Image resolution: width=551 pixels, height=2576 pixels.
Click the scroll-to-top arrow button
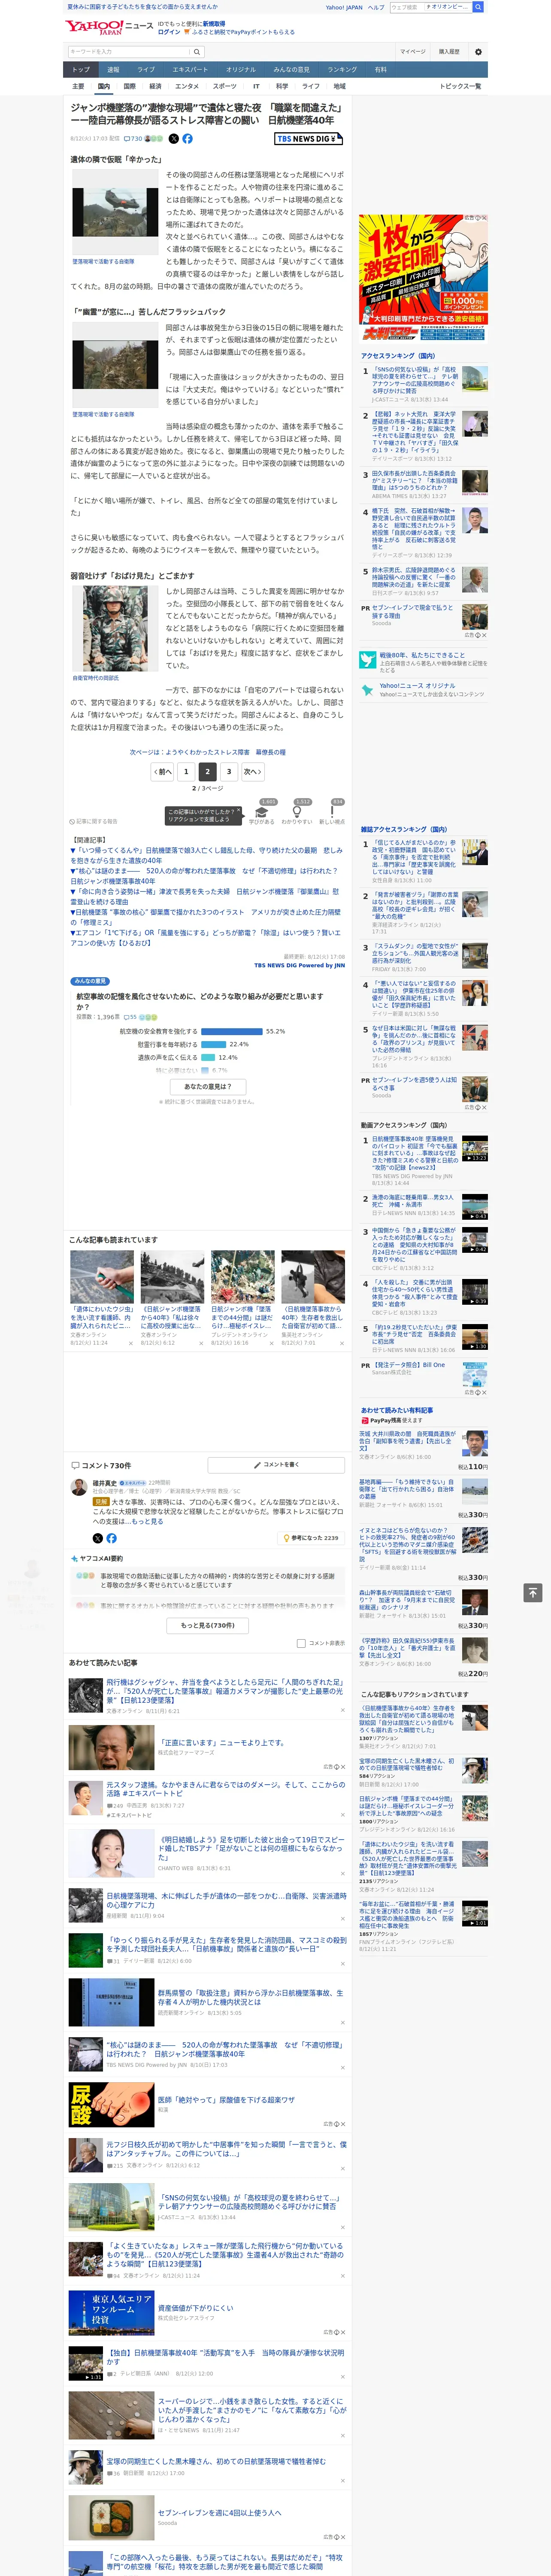coord(533,1593)
